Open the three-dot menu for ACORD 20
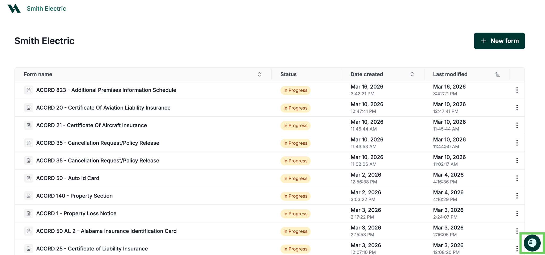This screenshot has width=545, height=255. coord(517,108)
